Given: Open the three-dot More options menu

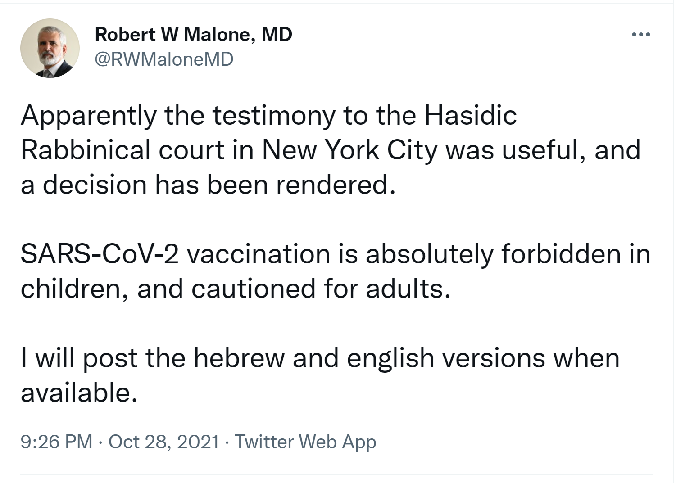Looking at the screenshot, I should click(641, 35).
